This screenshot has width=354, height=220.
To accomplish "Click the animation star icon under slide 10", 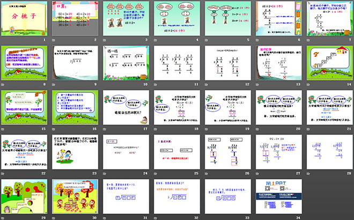I will tap(105, 84).
